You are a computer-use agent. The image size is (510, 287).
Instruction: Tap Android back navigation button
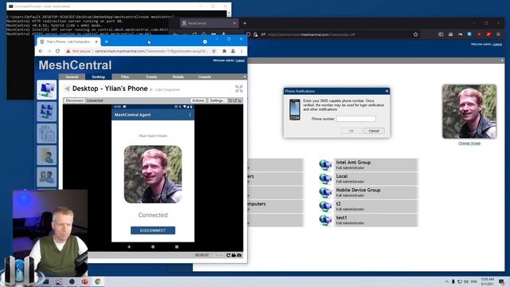129,246
